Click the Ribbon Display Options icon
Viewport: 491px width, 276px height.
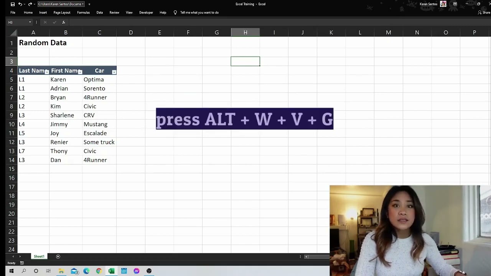tap(455, 4)
